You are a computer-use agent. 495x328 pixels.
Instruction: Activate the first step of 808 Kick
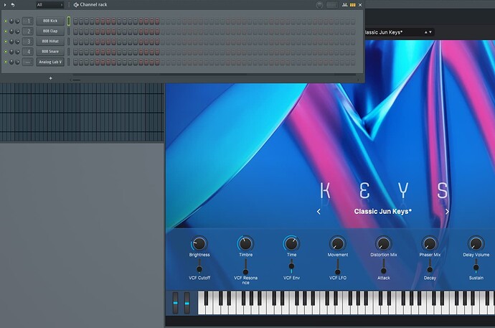point(75,21)
